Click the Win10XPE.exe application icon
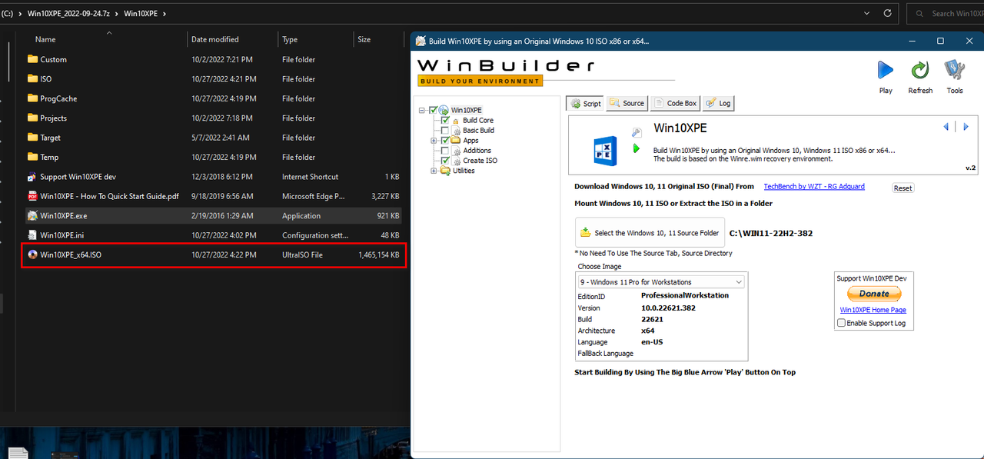The height and width of the screenshot is (459, 984). pyautogui.click(x=32, y=216)
